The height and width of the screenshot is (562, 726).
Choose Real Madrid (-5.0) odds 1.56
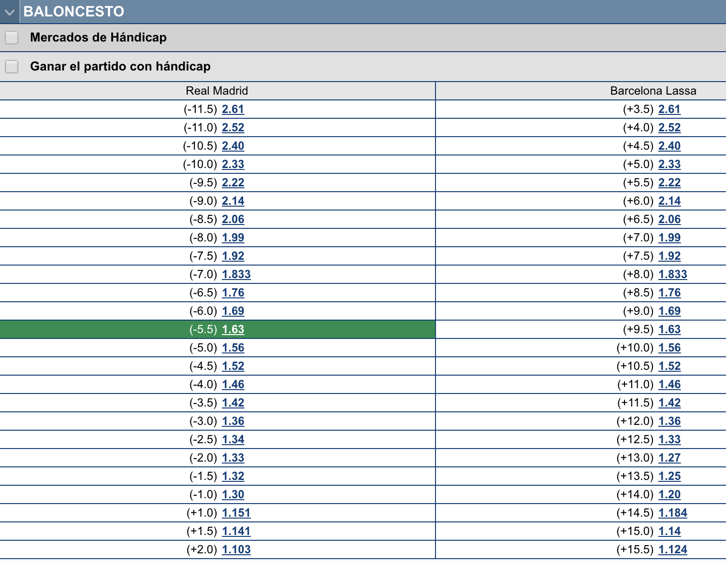click(233, 348)
